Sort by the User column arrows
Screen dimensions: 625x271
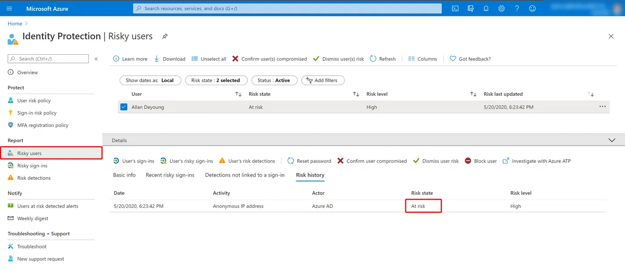pos(238,94)
